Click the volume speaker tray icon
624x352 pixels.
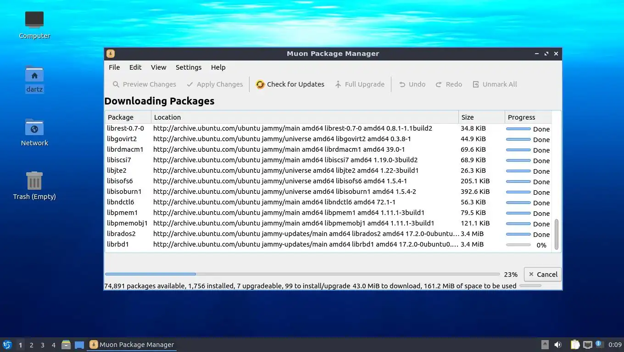point(558,345)
